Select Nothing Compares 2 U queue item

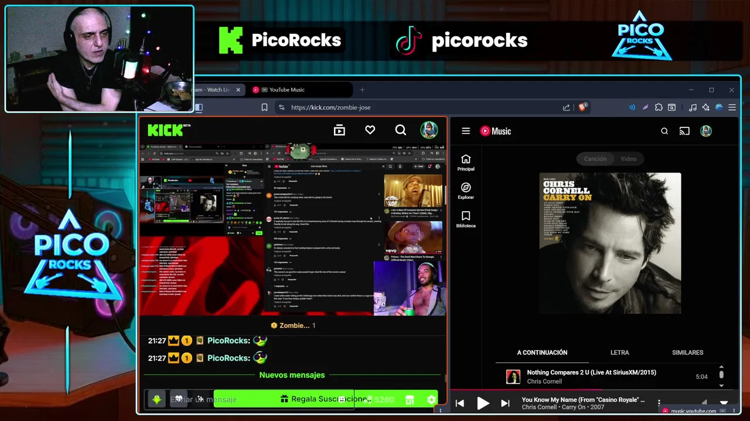(606, 377)
